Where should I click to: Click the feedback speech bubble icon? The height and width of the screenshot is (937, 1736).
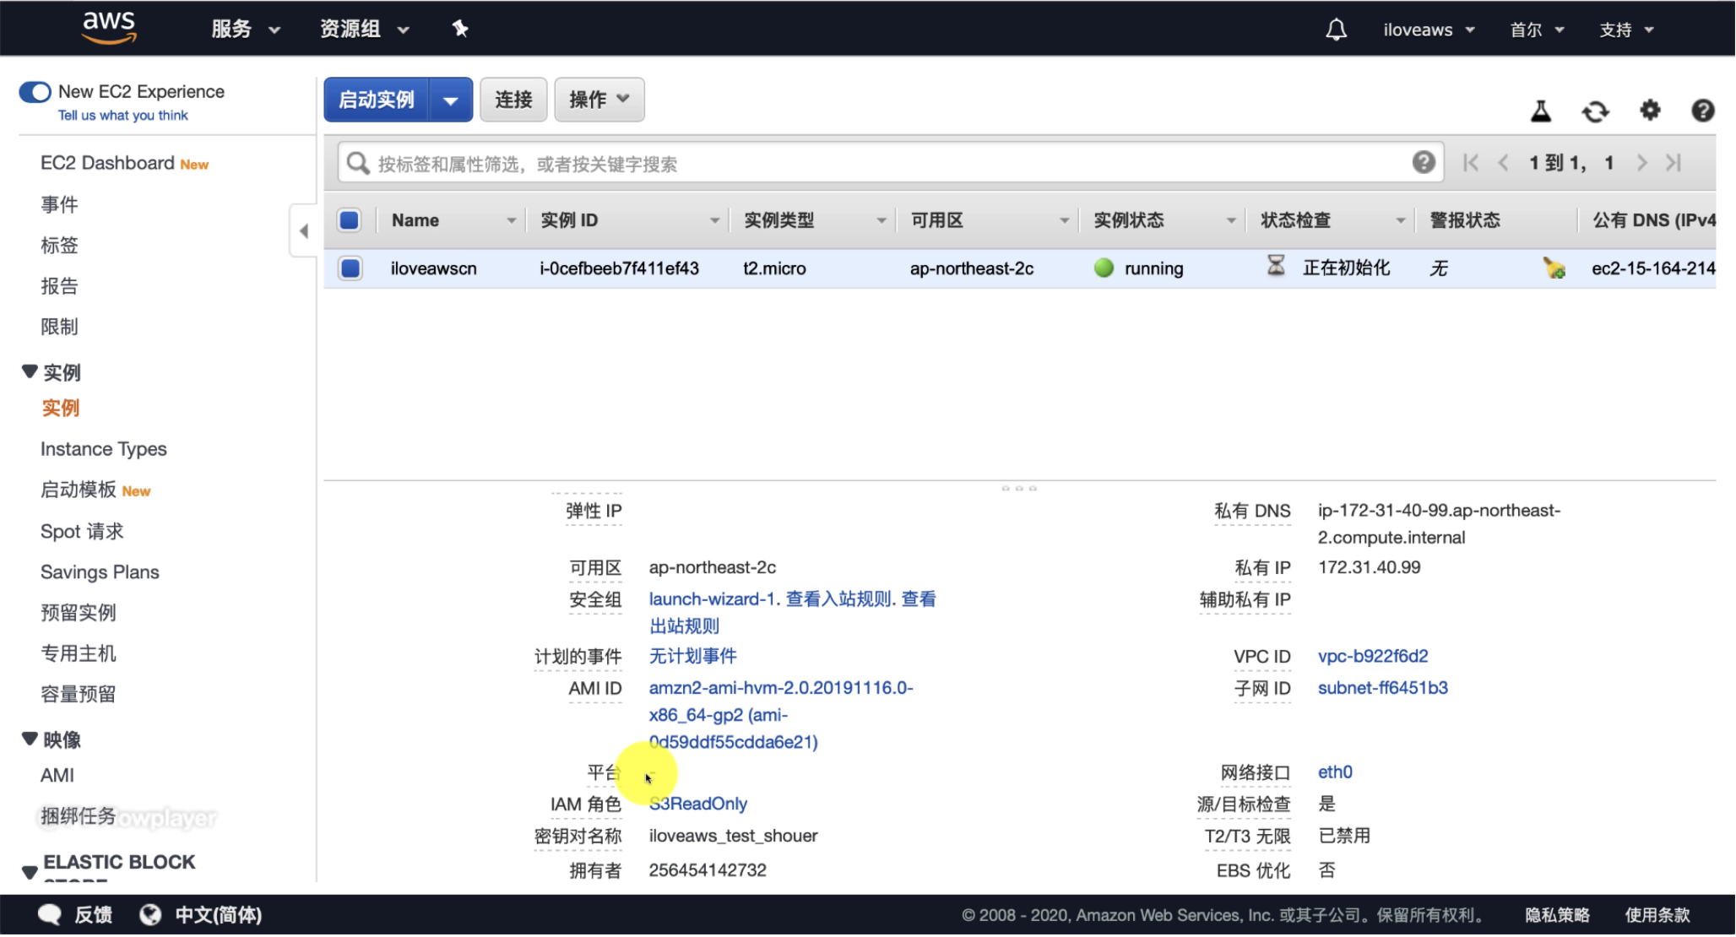[50, 914]
